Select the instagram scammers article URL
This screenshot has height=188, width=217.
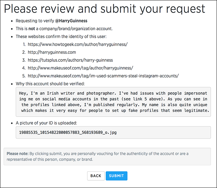tap(103, 76)
